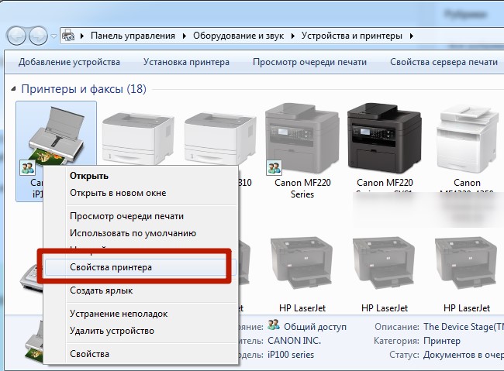
Task: Click the control panel icon in address bar
Action: [70, 36]
